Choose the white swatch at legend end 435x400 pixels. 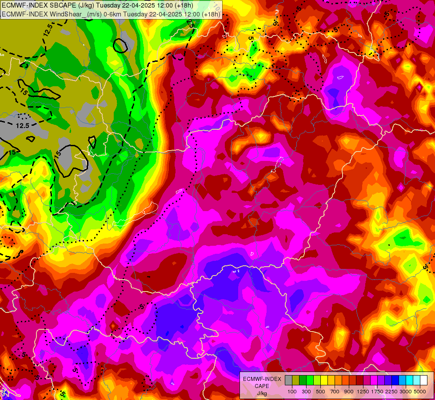point(423,380)
